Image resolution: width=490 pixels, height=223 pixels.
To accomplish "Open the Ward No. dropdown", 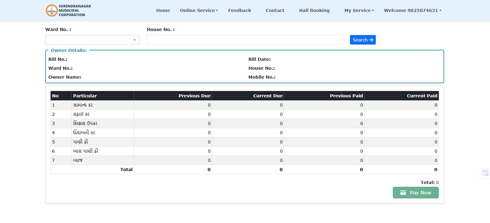I will (x=92, y=40).
